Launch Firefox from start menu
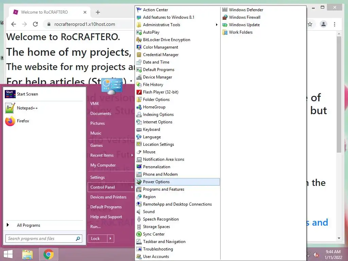Screen dimensions: 348x261 [x=44, y=121]
